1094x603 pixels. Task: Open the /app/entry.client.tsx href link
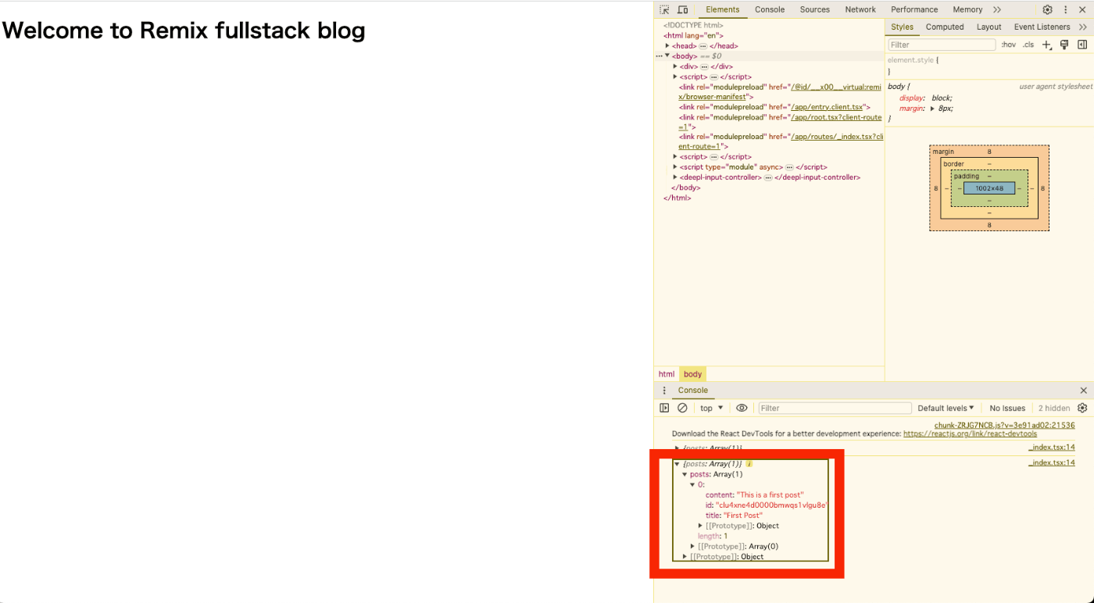click(827, 107)
